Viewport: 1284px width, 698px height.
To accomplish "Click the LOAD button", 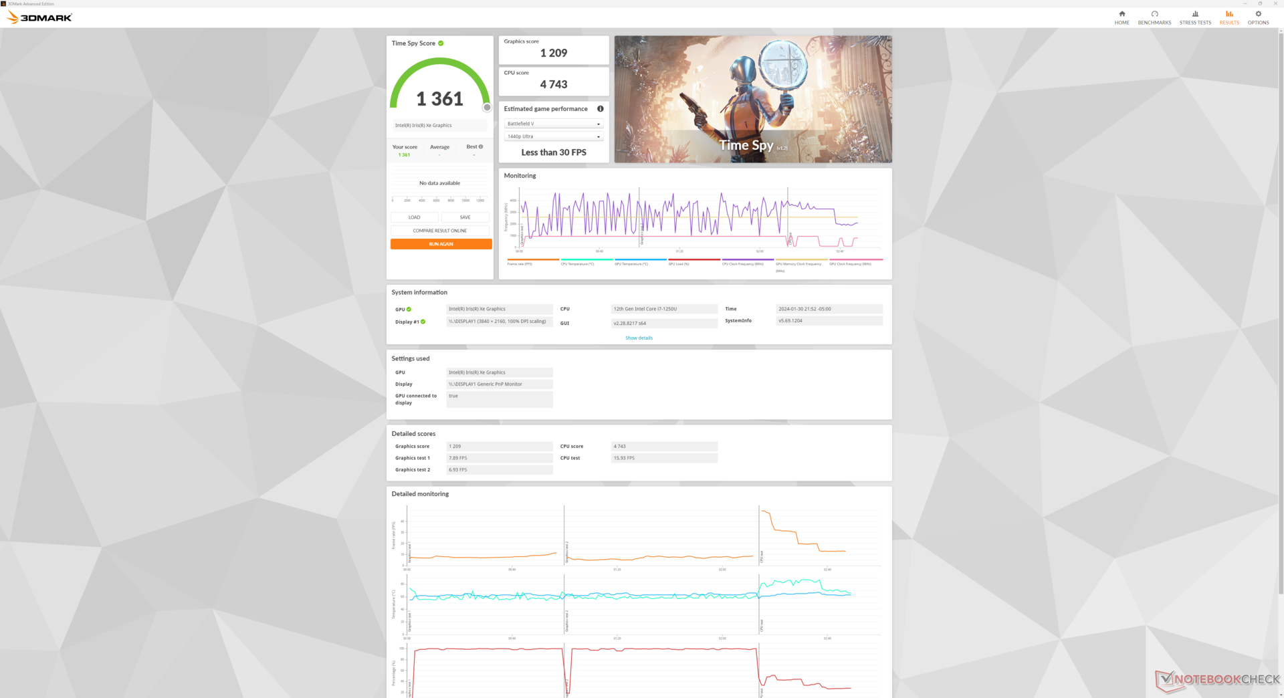I will (x=415, y=217).
